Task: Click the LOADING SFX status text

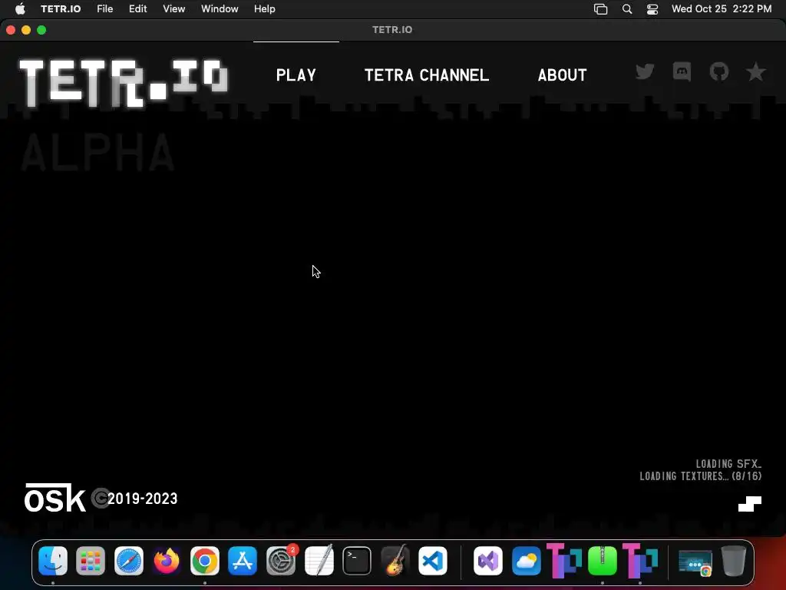Action: [x=728, y=463]
